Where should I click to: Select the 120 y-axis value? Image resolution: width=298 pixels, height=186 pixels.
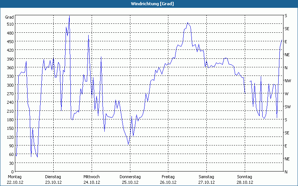tap(10, 137)
